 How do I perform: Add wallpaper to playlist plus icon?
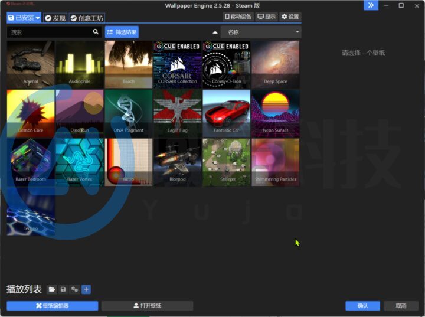(x=86, y=289)
